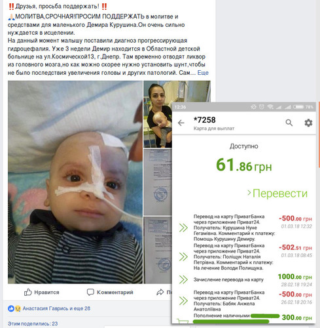Viewport: 320px width, 328px height.
Task: Tap arrows icon beside Зачисление перевода на карту
Action: 183,279
